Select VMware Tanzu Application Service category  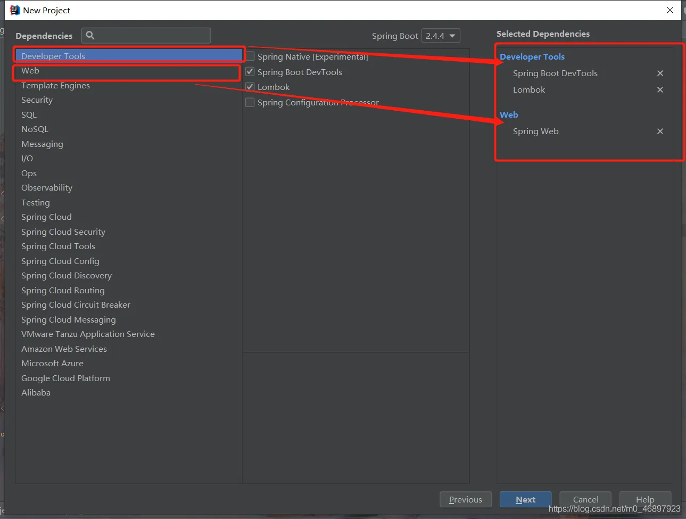pos(129,334)
